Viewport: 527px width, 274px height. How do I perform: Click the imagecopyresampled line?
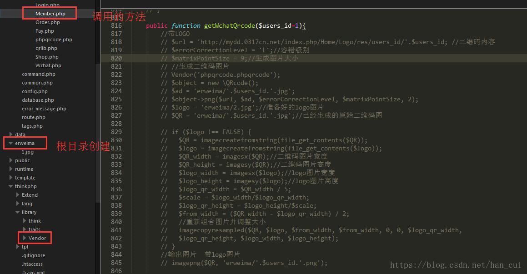pos(311,230)
